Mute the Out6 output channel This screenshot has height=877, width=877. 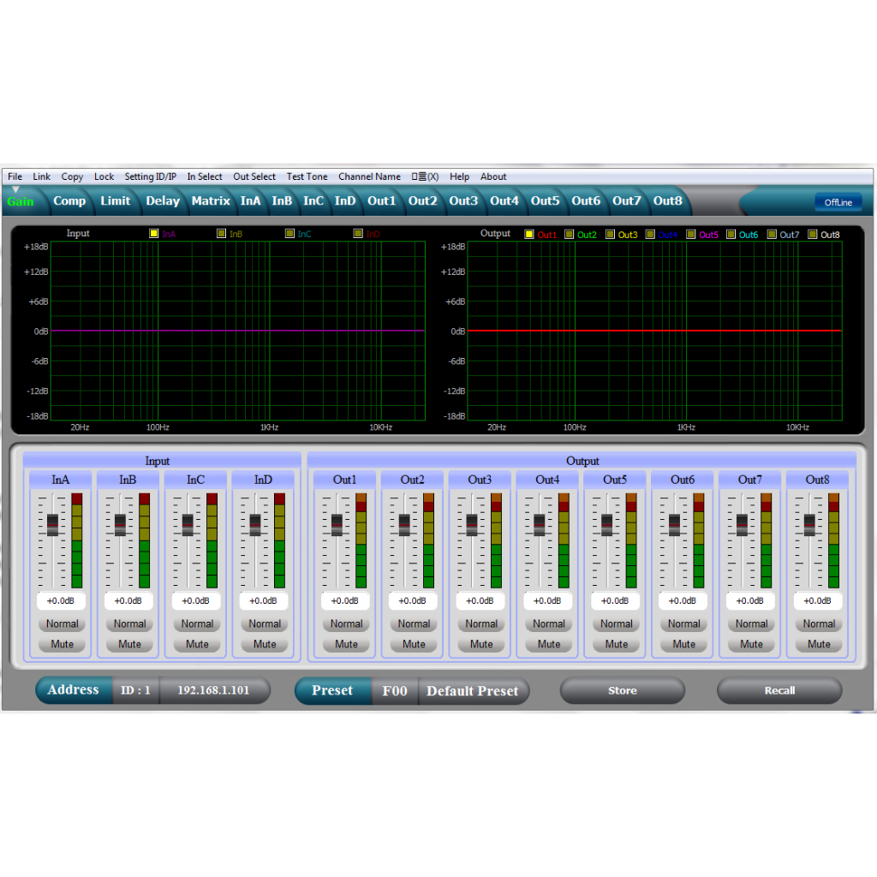click(x=684, y=644)
